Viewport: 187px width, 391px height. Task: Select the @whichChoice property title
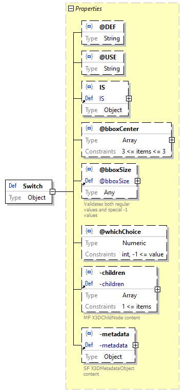[x=120, y=232]
